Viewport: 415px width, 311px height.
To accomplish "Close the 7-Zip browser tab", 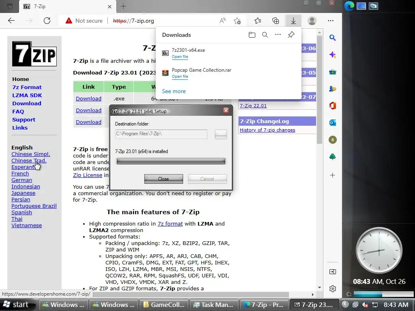I will [x=109, y=6].
